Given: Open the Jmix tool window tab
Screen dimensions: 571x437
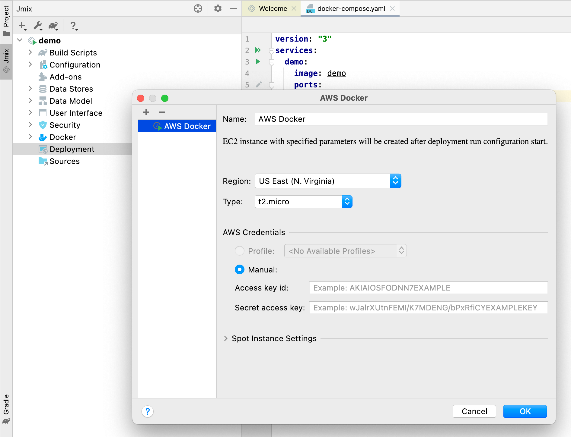Looking at the screenshot, I should click(x=6, y=61).
